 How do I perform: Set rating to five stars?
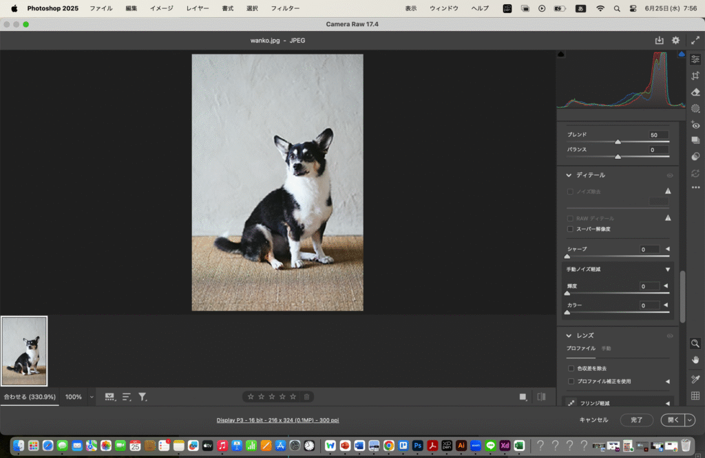click(293, 397)
